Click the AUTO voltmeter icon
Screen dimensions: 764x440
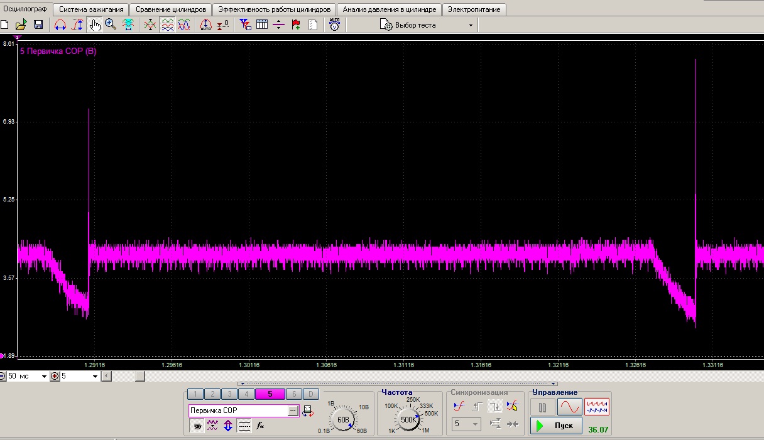335,25
